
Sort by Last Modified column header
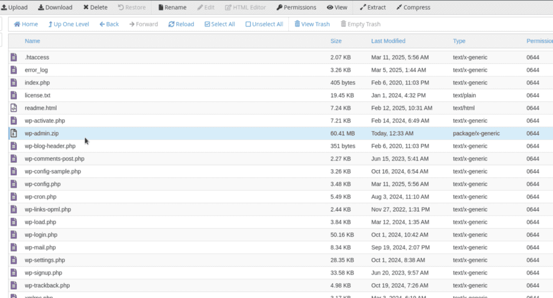[x=388, y=41]
